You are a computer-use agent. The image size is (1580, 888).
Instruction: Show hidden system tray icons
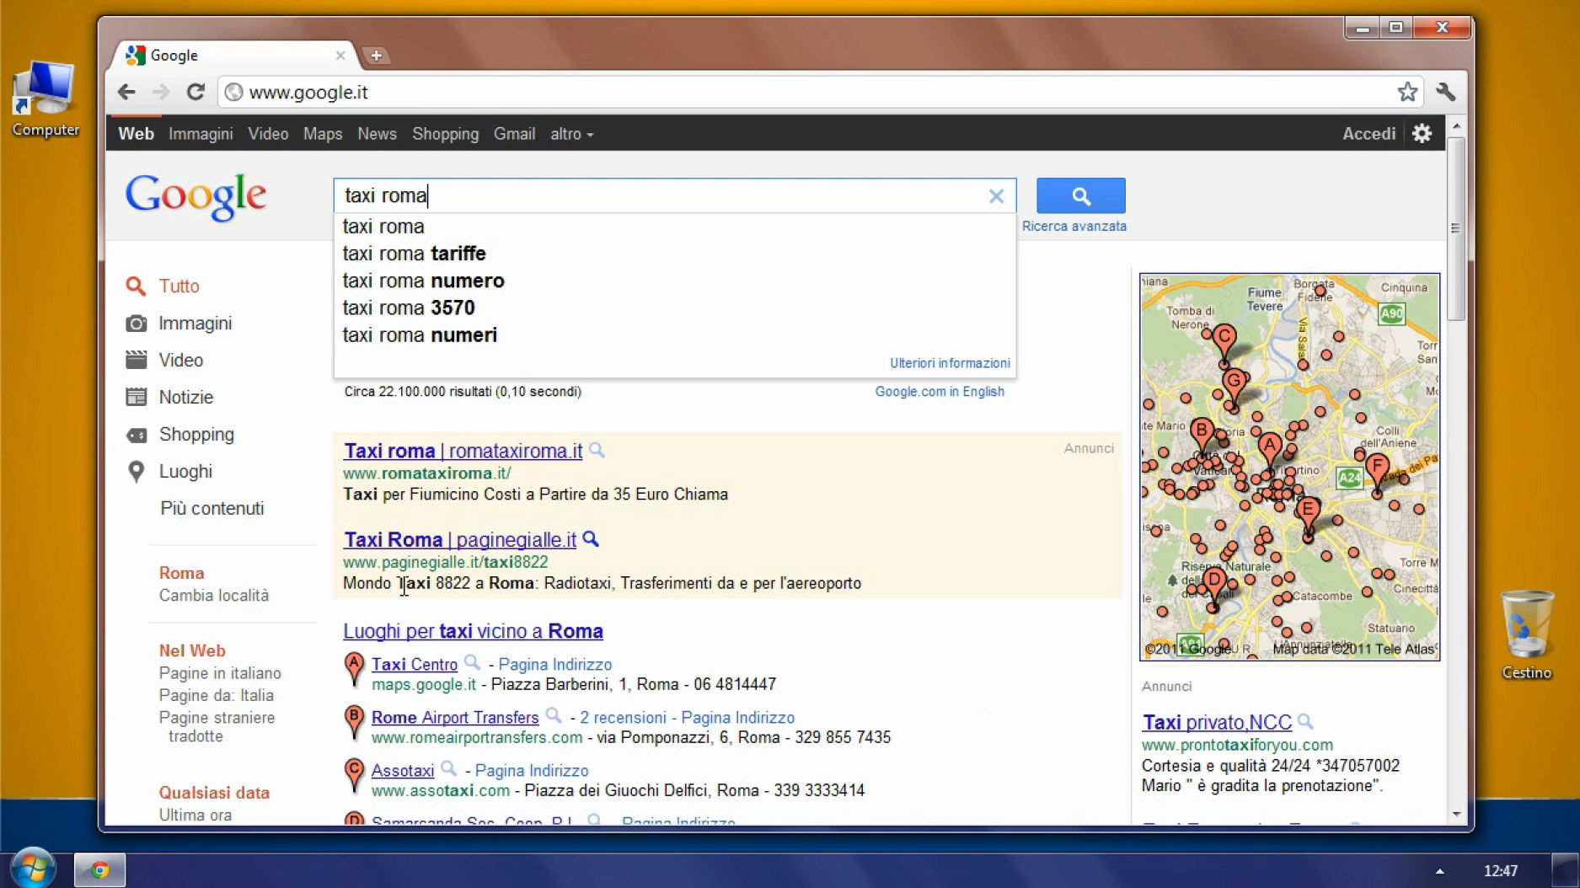[x=1439, y=871]
